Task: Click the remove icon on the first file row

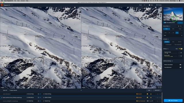Action: [160, 94]
